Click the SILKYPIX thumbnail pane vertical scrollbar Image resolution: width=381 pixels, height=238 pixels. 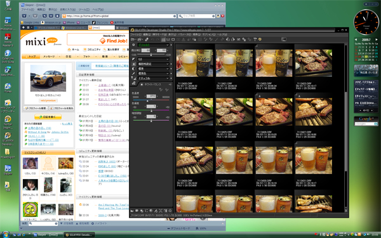[346, 126]
